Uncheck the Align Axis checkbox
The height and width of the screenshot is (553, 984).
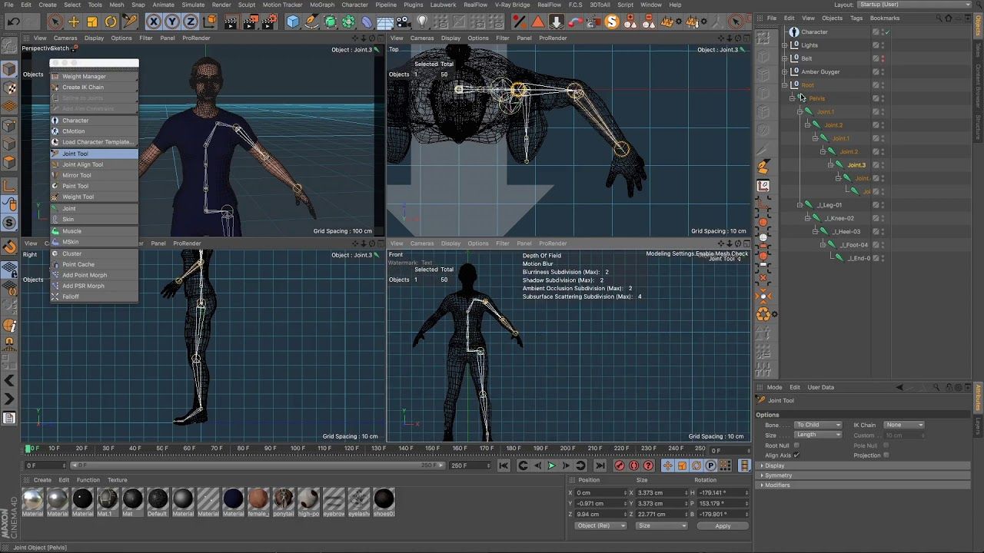coord(796,455)
